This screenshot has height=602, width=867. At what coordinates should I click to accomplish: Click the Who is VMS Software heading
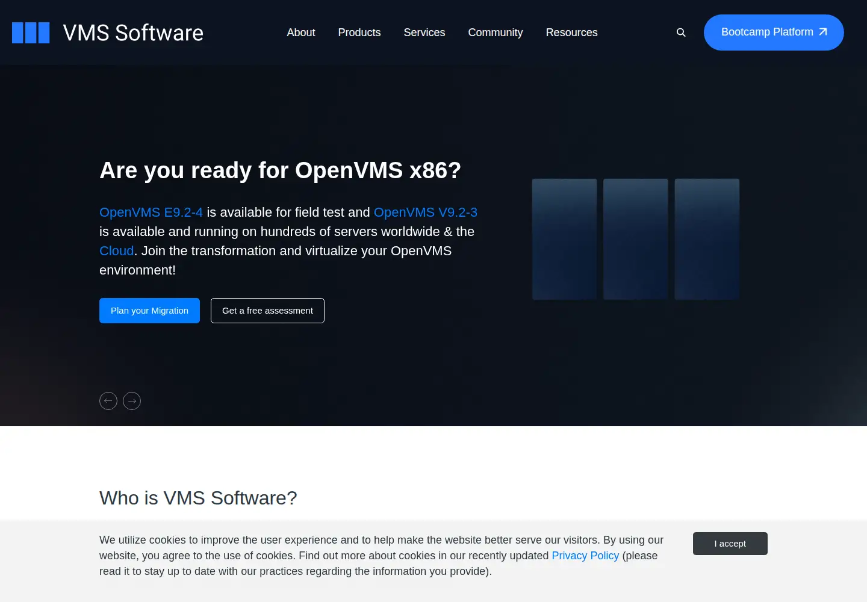point(198,498)
